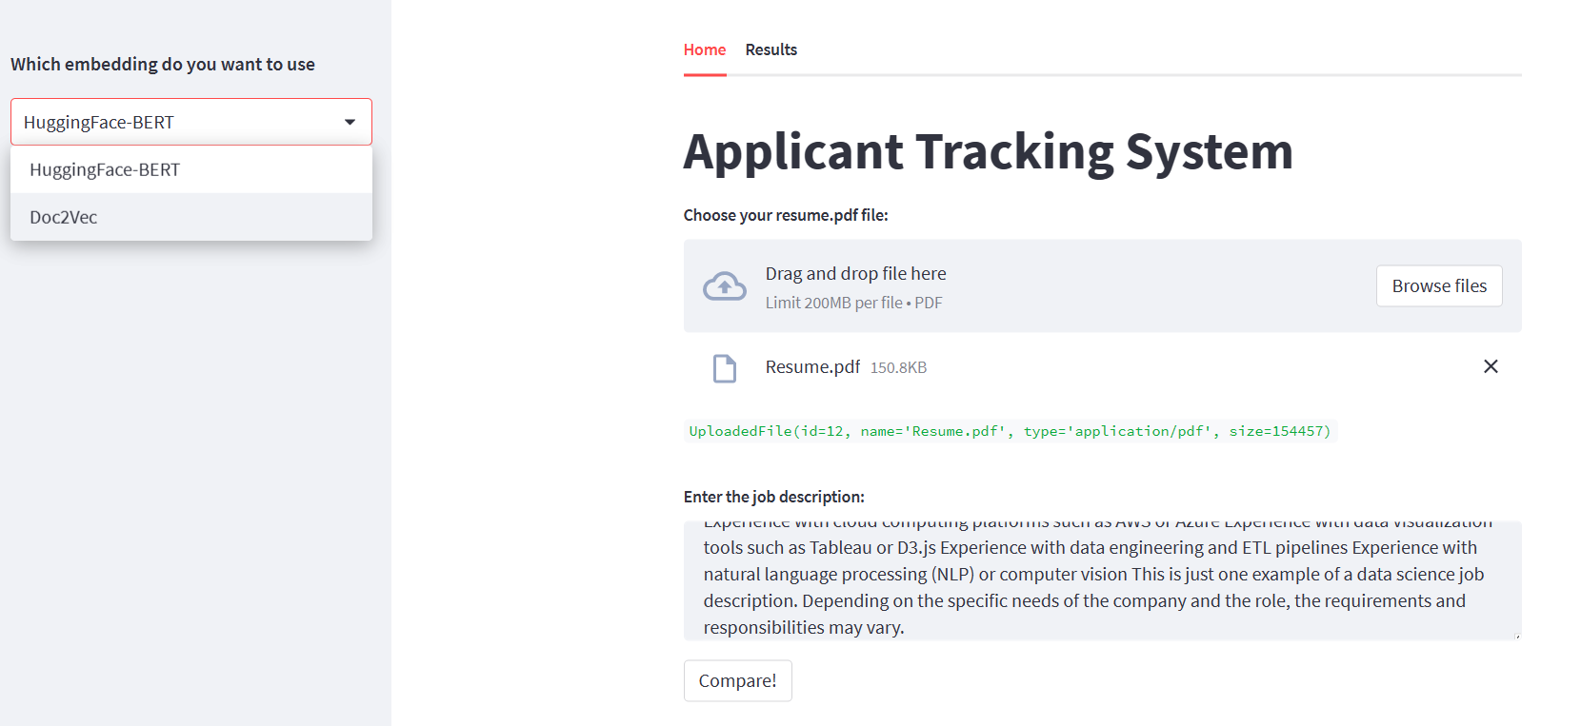Viewport: 1581px width, 726px height.
Task: Remove the uploaded Resume.pdf file
Action: click(1491, 366)
